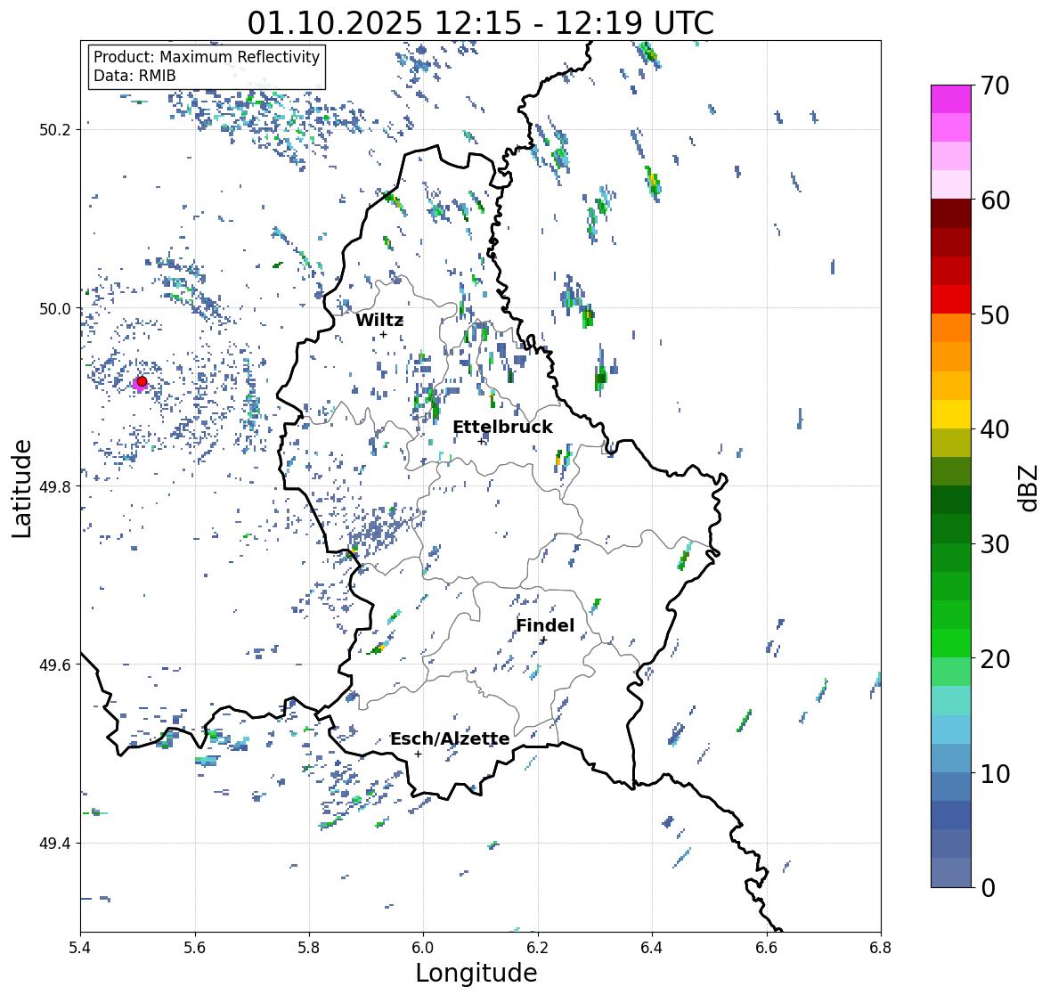Click the Findel station label
Viewport: 1050px width, 995px height.
click(545, 625)
